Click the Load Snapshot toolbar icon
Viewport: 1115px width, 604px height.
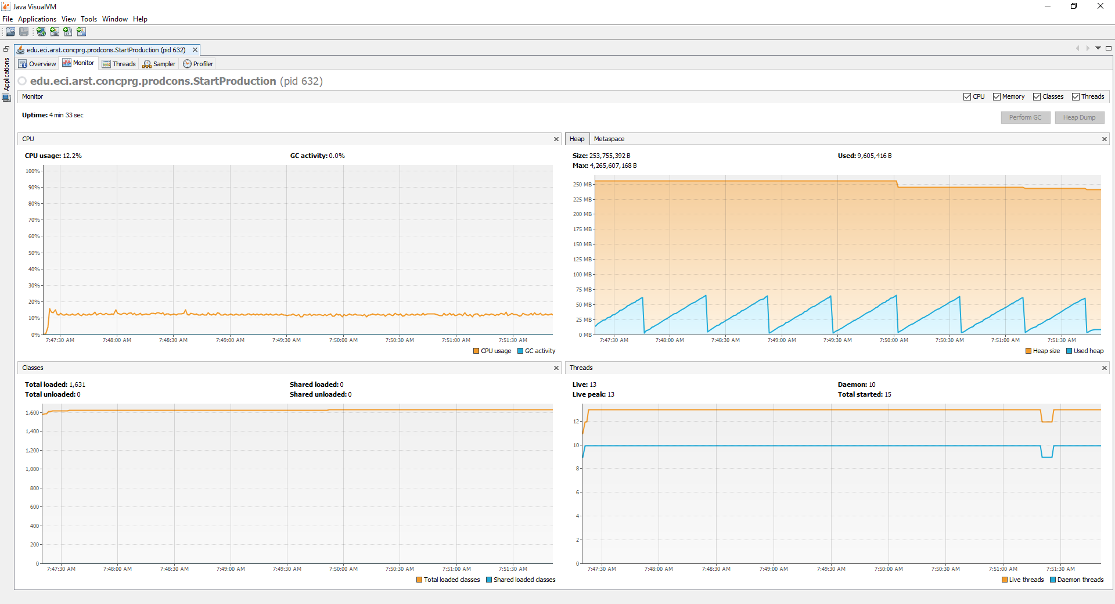click(10, 32)
